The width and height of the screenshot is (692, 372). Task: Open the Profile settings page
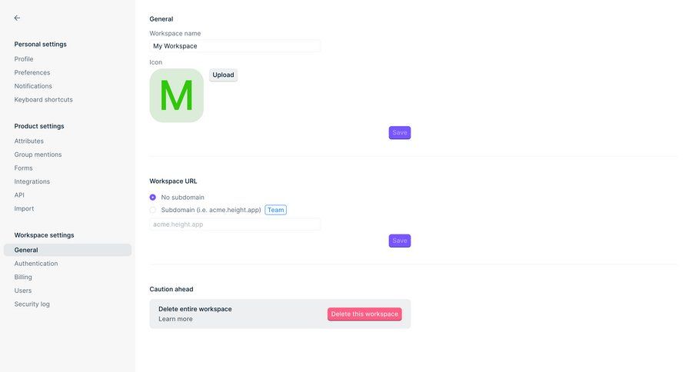[x=24, y=59]
